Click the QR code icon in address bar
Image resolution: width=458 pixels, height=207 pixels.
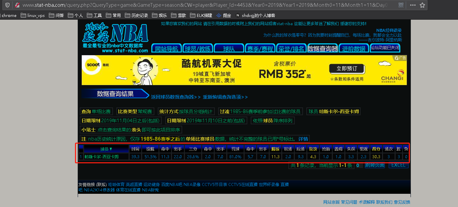point(401,5)
